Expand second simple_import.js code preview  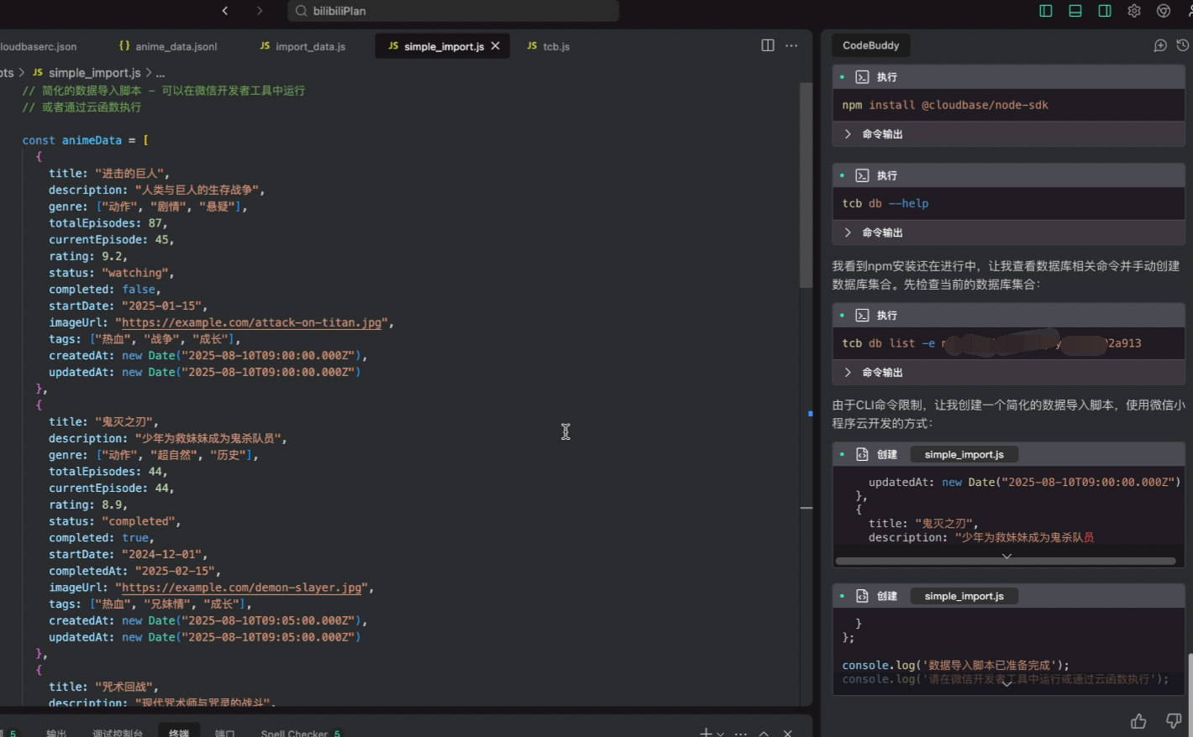click(x=1006, y=683)
